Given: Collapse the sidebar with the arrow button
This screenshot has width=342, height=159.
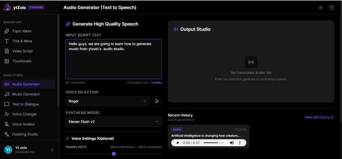Looking at the screenshot, I should pyautogui.click(x=59, y=8).
